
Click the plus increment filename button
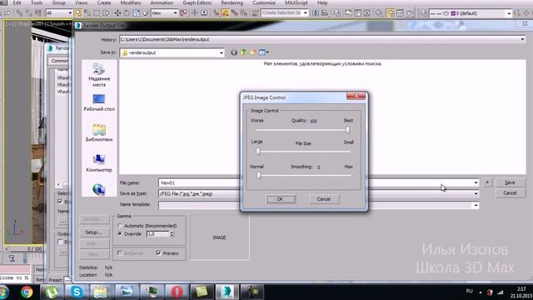[x=487, y=182]
